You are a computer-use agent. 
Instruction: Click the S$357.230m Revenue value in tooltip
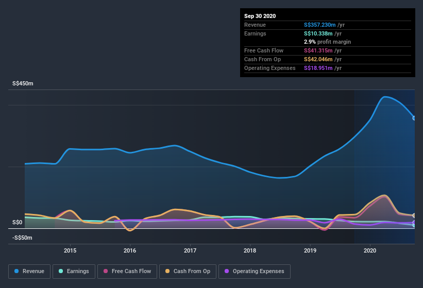click(319, 25)
